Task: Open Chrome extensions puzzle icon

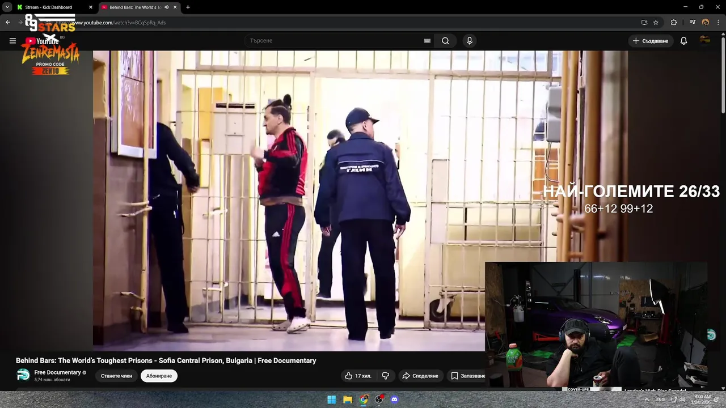Action: (674, 23)
